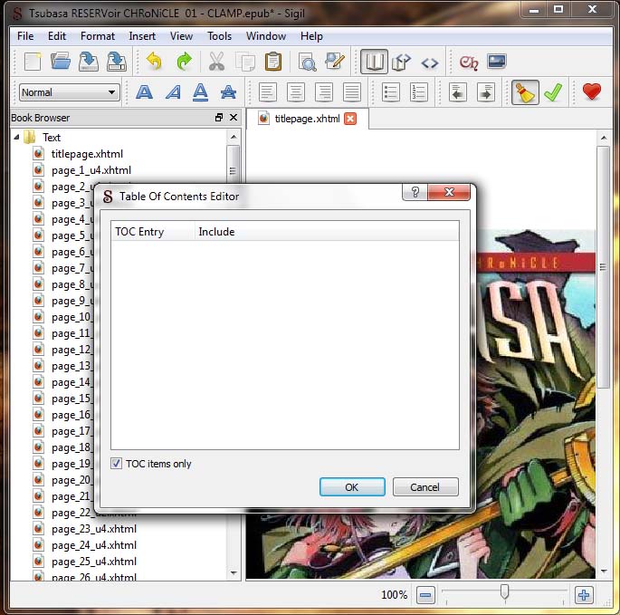This screenshot has width=620, height=615.
Task: Toggle the Tidy clean broom icon
Action: tap(525, 92)
